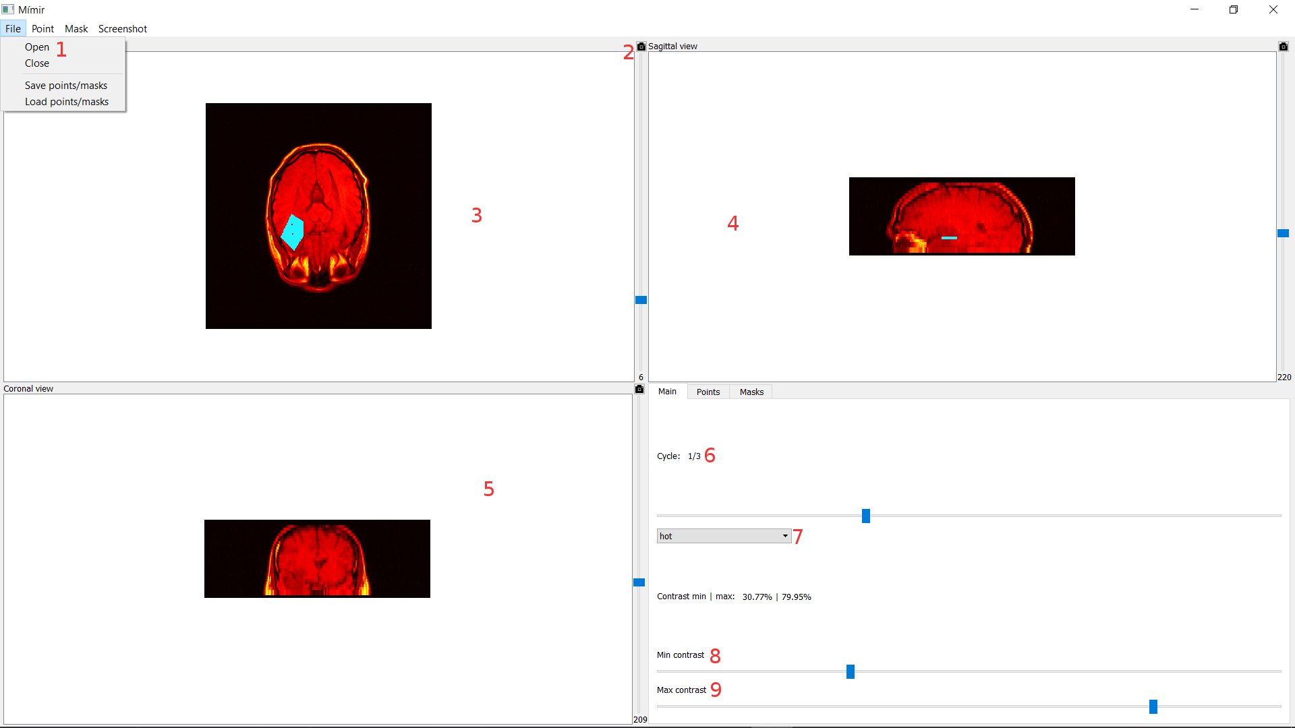Select Close in the File menu
Viewport: 1295px width, 728px height.
click(37, 63)
